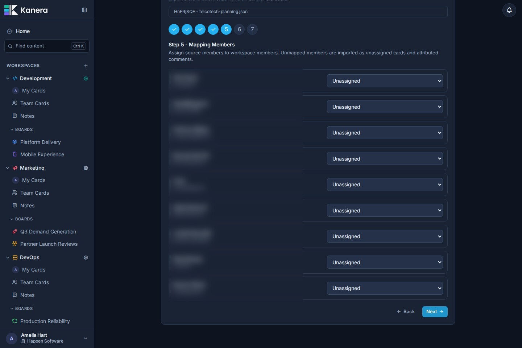522x348 pixels.
Task: Open Notes under Development
Action: pos(27,116)
